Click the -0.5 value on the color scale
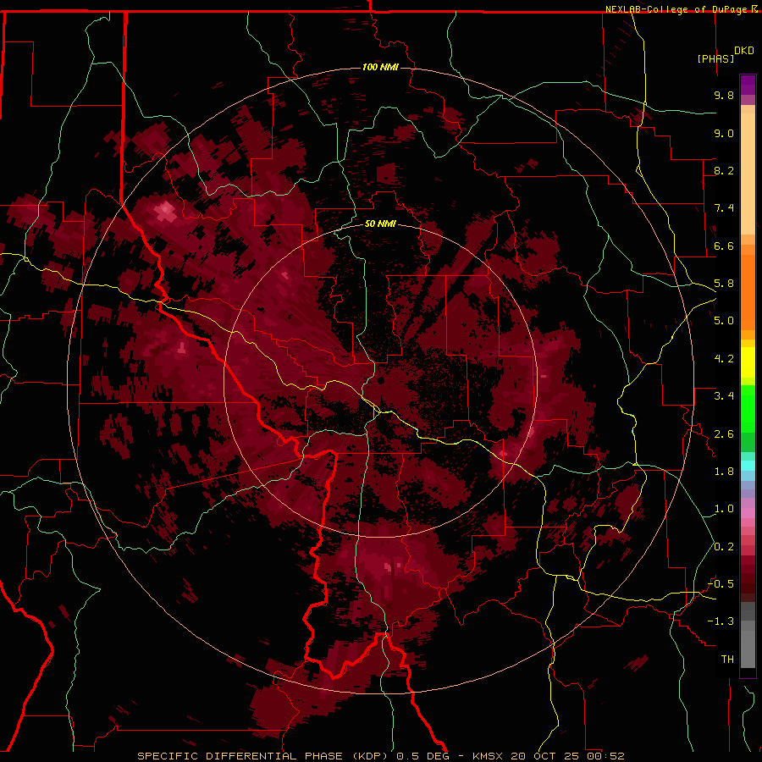762x762 pixels. tap(721, 584)
